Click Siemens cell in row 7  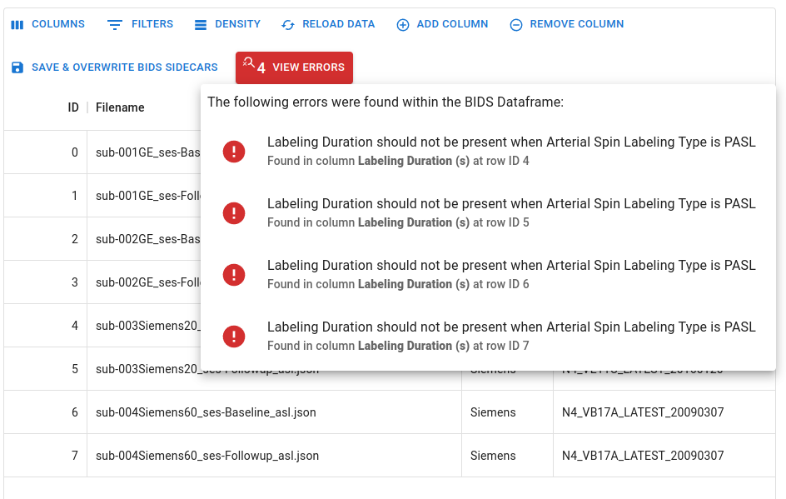pyautogui.click(x=507, y=456)
